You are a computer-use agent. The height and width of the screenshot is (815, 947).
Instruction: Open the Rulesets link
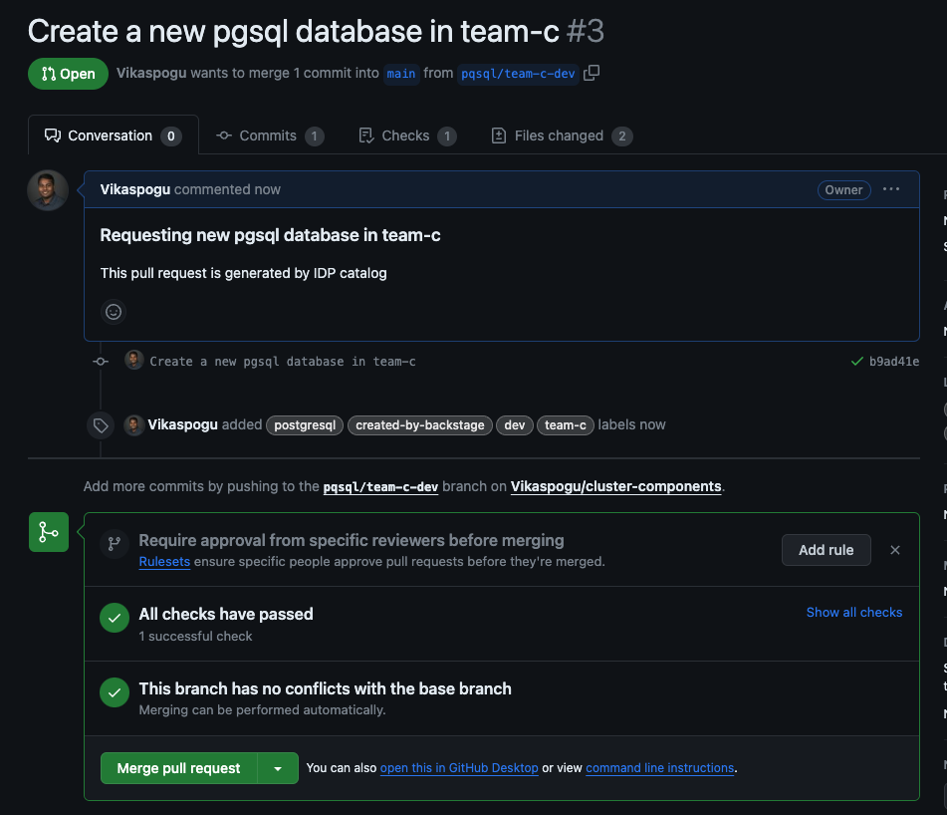pyautogui.click(x=164, y=561)
